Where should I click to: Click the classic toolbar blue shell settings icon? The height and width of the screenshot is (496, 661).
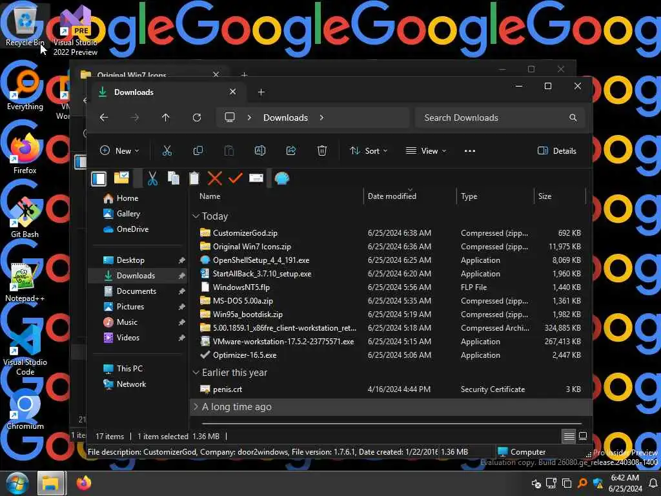281,178
